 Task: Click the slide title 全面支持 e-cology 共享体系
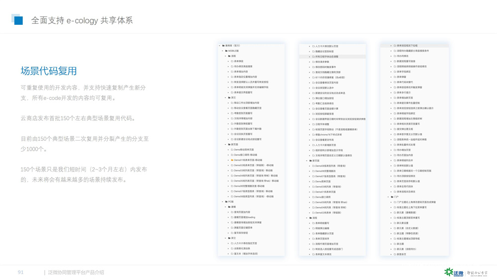(x=82, y=20)
